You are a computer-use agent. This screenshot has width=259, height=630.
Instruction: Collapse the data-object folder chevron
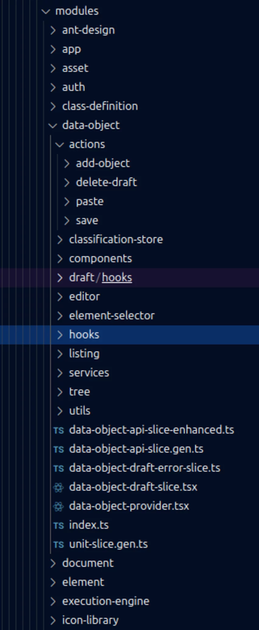click(x=53, y=125)
